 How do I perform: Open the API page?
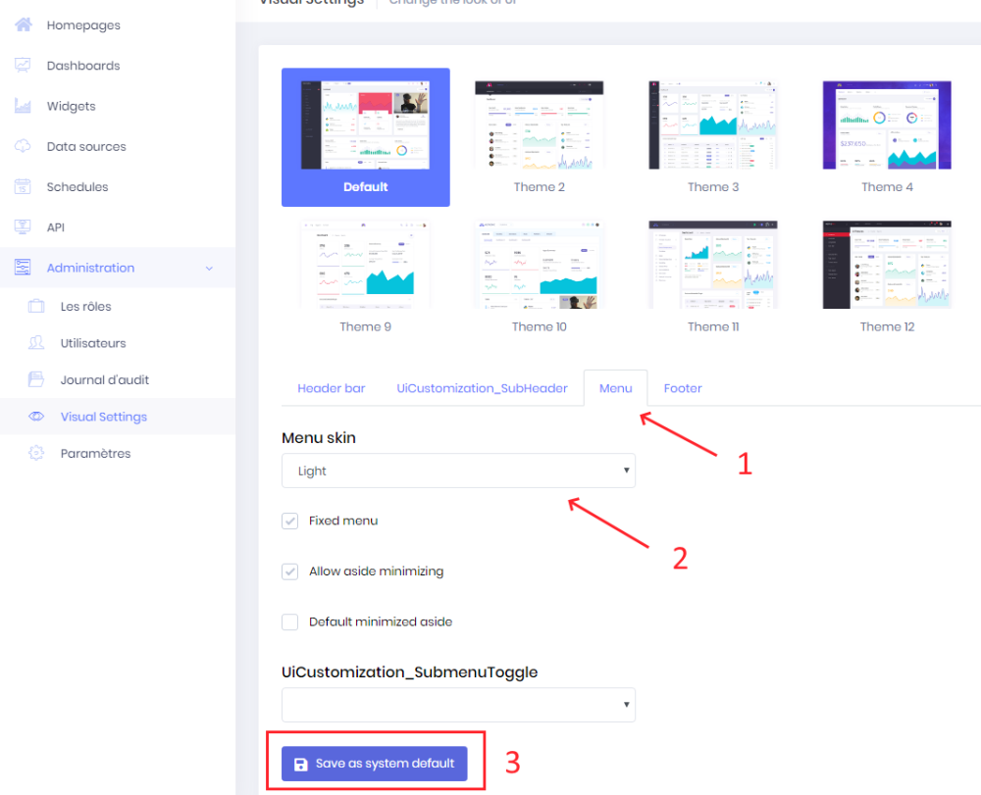click(x=56, y=227)
